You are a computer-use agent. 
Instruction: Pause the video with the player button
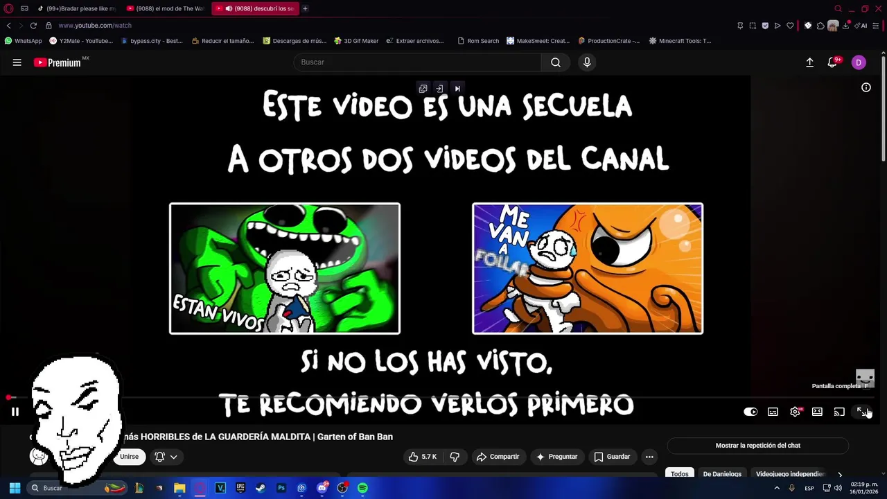(x=15, y=412)
